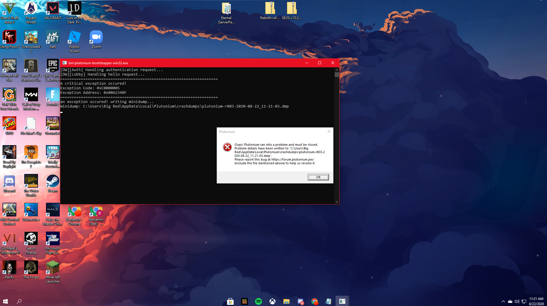Select the Golf With Your Friends icon
The image size is (547, 306).
click(9, 99)
